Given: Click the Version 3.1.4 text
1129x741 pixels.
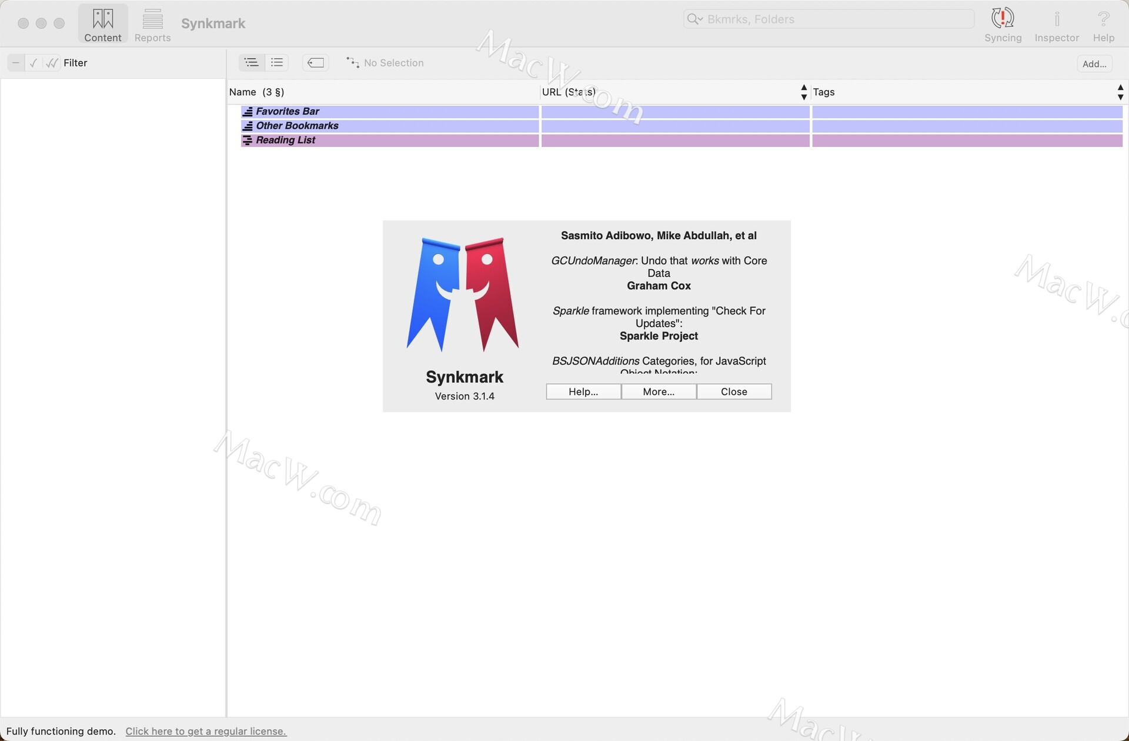Looking at the screenshot, I should [x=465, y=396].
